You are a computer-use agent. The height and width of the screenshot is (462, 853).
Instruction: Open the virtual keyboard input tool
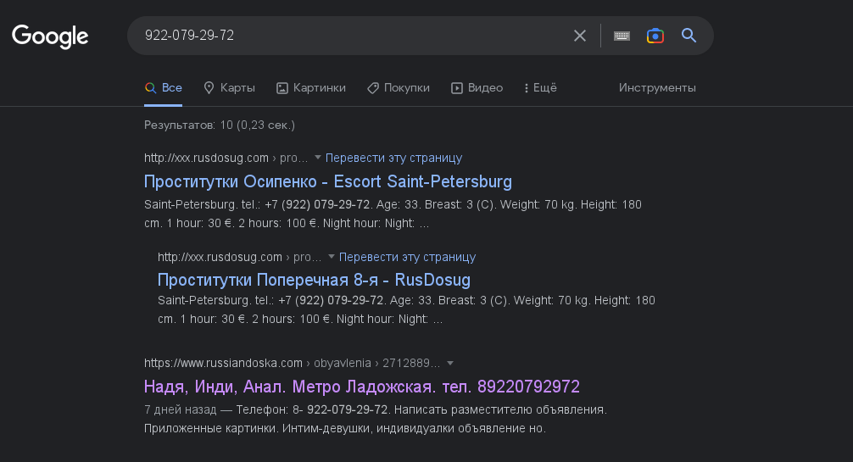tap(622, 36)
